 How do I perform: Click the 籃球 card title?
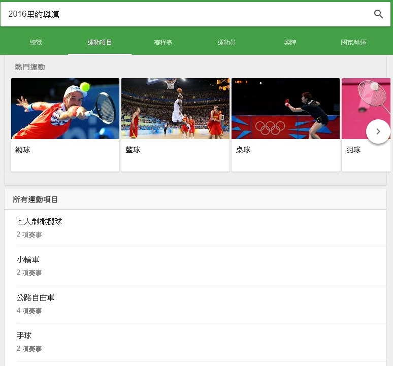click(133, 150)
